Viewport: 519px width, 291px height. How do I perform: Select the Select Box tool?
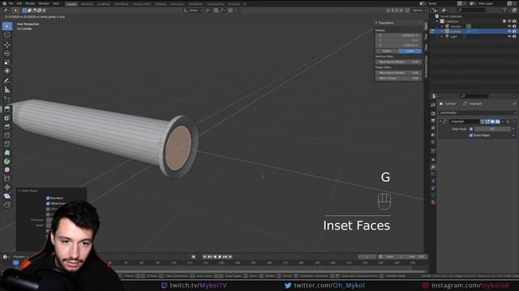pos(7,26)
